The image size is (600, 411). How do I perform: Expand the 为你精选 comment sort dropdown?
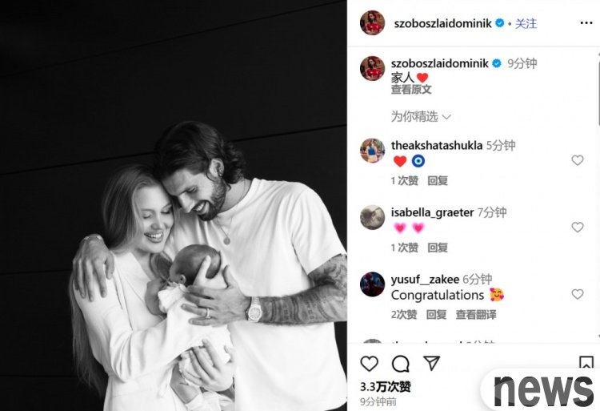[x=421, y=116]
